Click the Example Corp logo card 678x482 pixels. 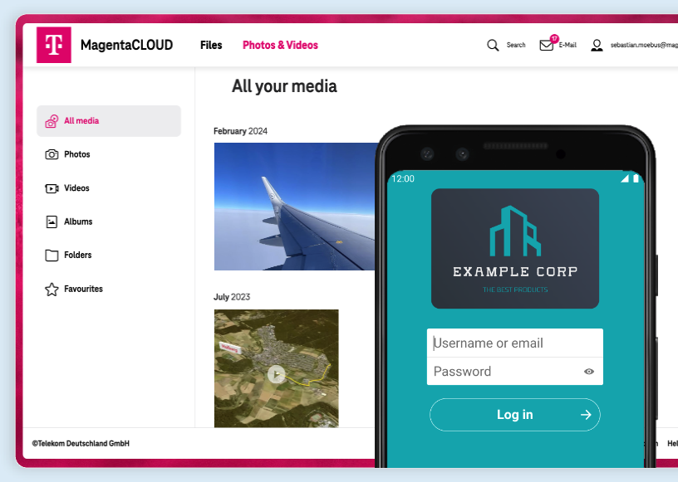click(x=514, y=248)
